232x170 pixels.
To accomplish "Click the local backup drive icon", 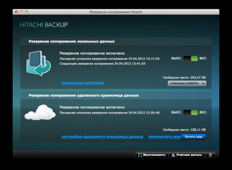I will point(39,63).
